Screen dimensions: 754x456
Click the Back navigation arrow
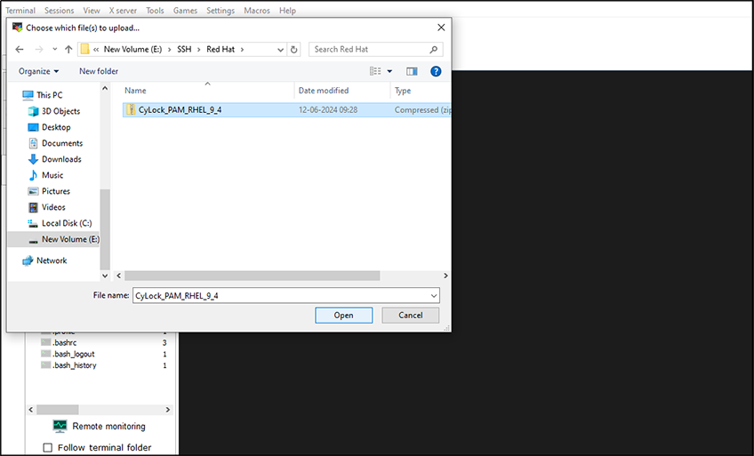tap(20, 50)
